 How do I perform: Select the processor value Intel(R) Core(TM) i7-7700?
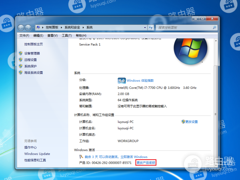[x=157, y=88]
